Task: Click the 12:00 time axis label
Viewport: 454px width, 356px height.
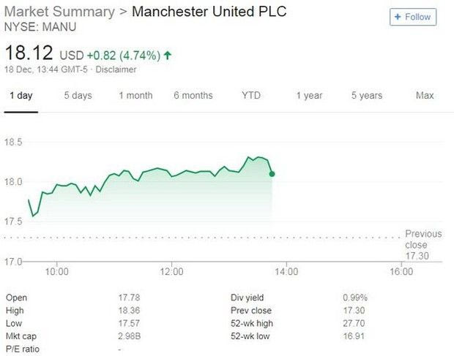Action: coord(171,272)
